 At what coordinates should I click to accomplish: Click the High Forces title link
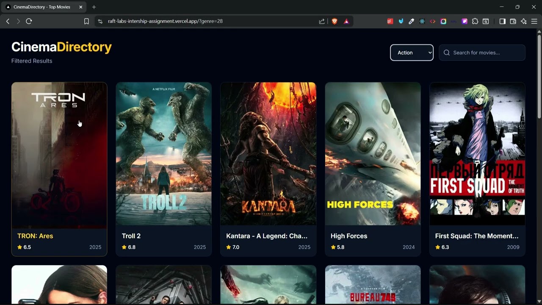[x=349, y=236]
